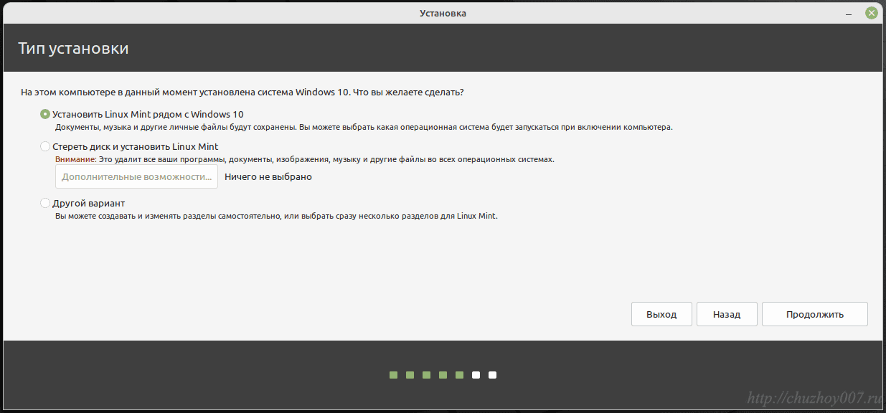Click the "Установка" window title bar
The height and width of the screenshot is (413, 886).
point(443,13)
